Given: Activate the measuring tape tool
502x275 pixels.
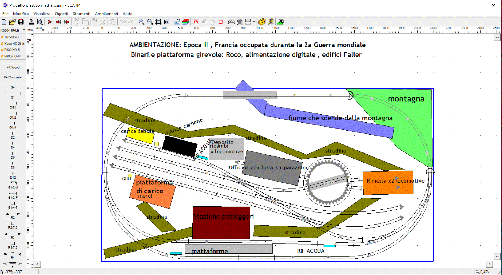Looking at the screenshot, I should pos(271,22).
